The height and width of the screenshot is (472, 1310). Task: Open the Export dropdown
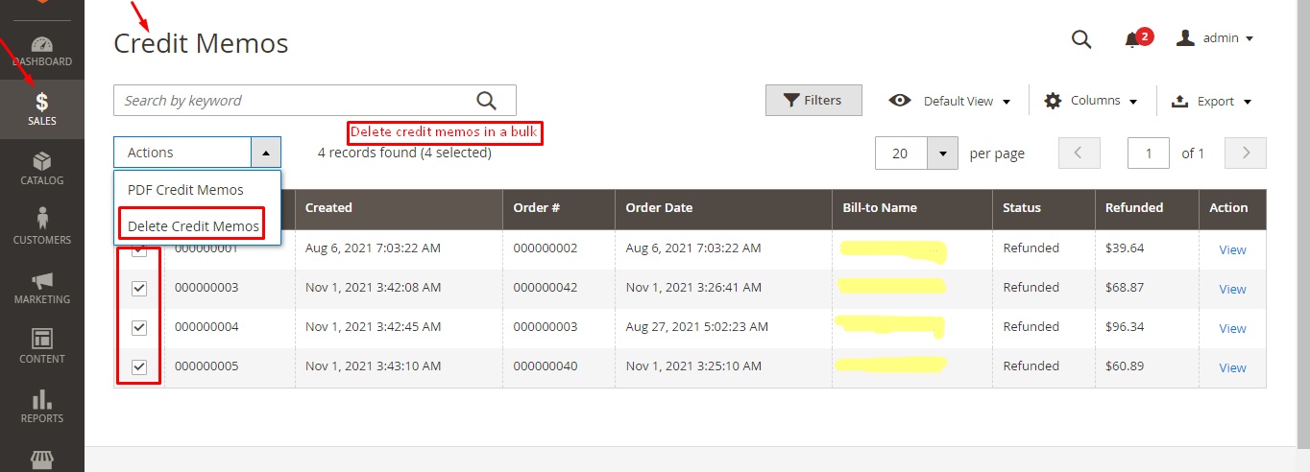point(1211,101)
